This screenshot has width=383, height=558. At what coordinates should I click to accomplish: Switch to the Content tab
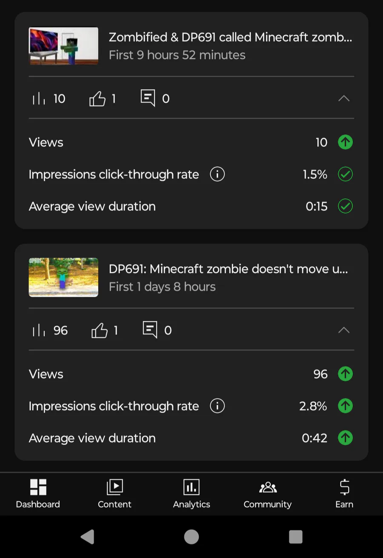point(114,494)
